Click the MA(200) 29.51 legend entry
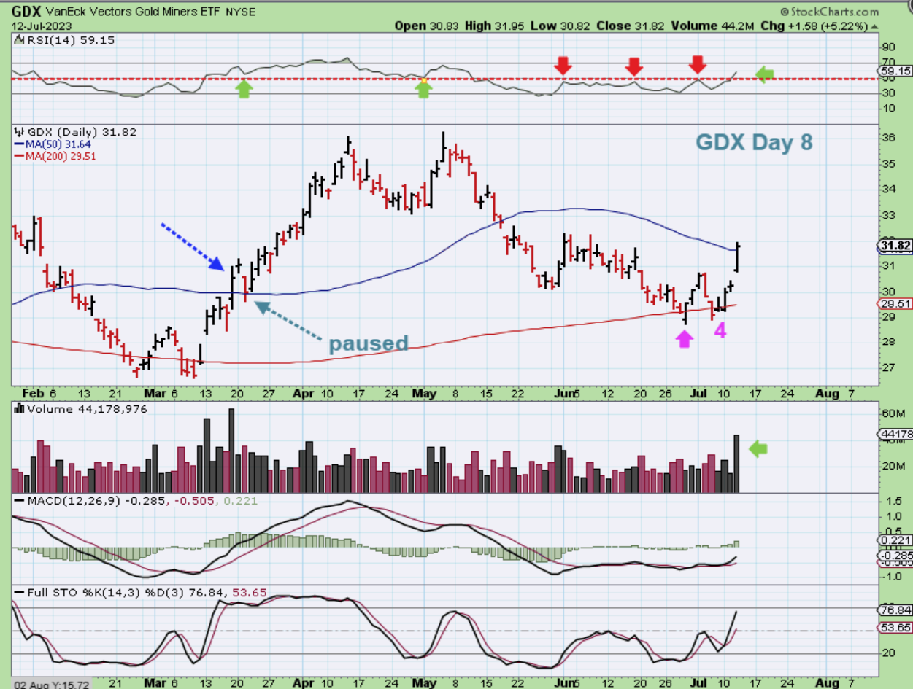This screenshot has height=689, width=913. (x=55, y=155)
